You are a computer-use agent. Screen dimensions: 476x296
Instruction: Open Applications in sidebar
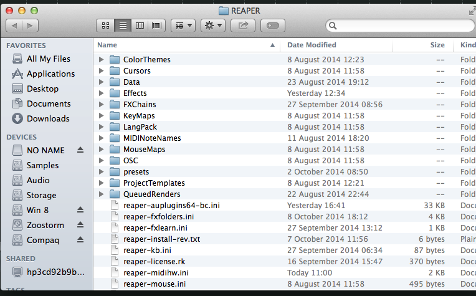click(x=44, y=74)
